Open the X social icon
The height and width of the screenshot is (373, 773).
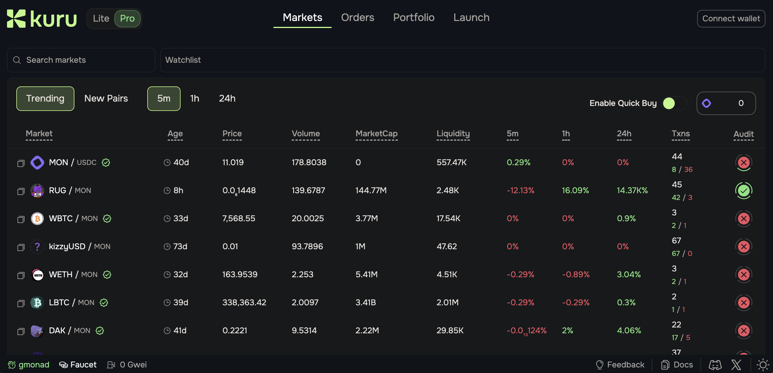pyautogui.click(x=736, y=365)
